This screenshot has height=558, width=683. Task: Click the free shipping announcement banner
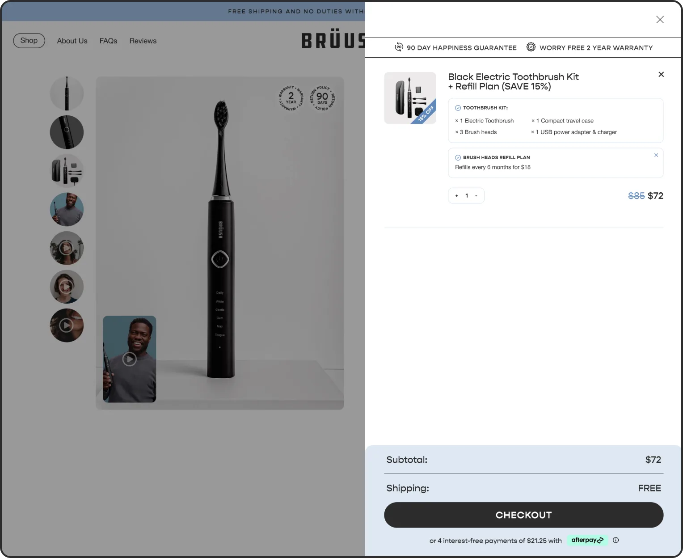[x=183, y=11]
